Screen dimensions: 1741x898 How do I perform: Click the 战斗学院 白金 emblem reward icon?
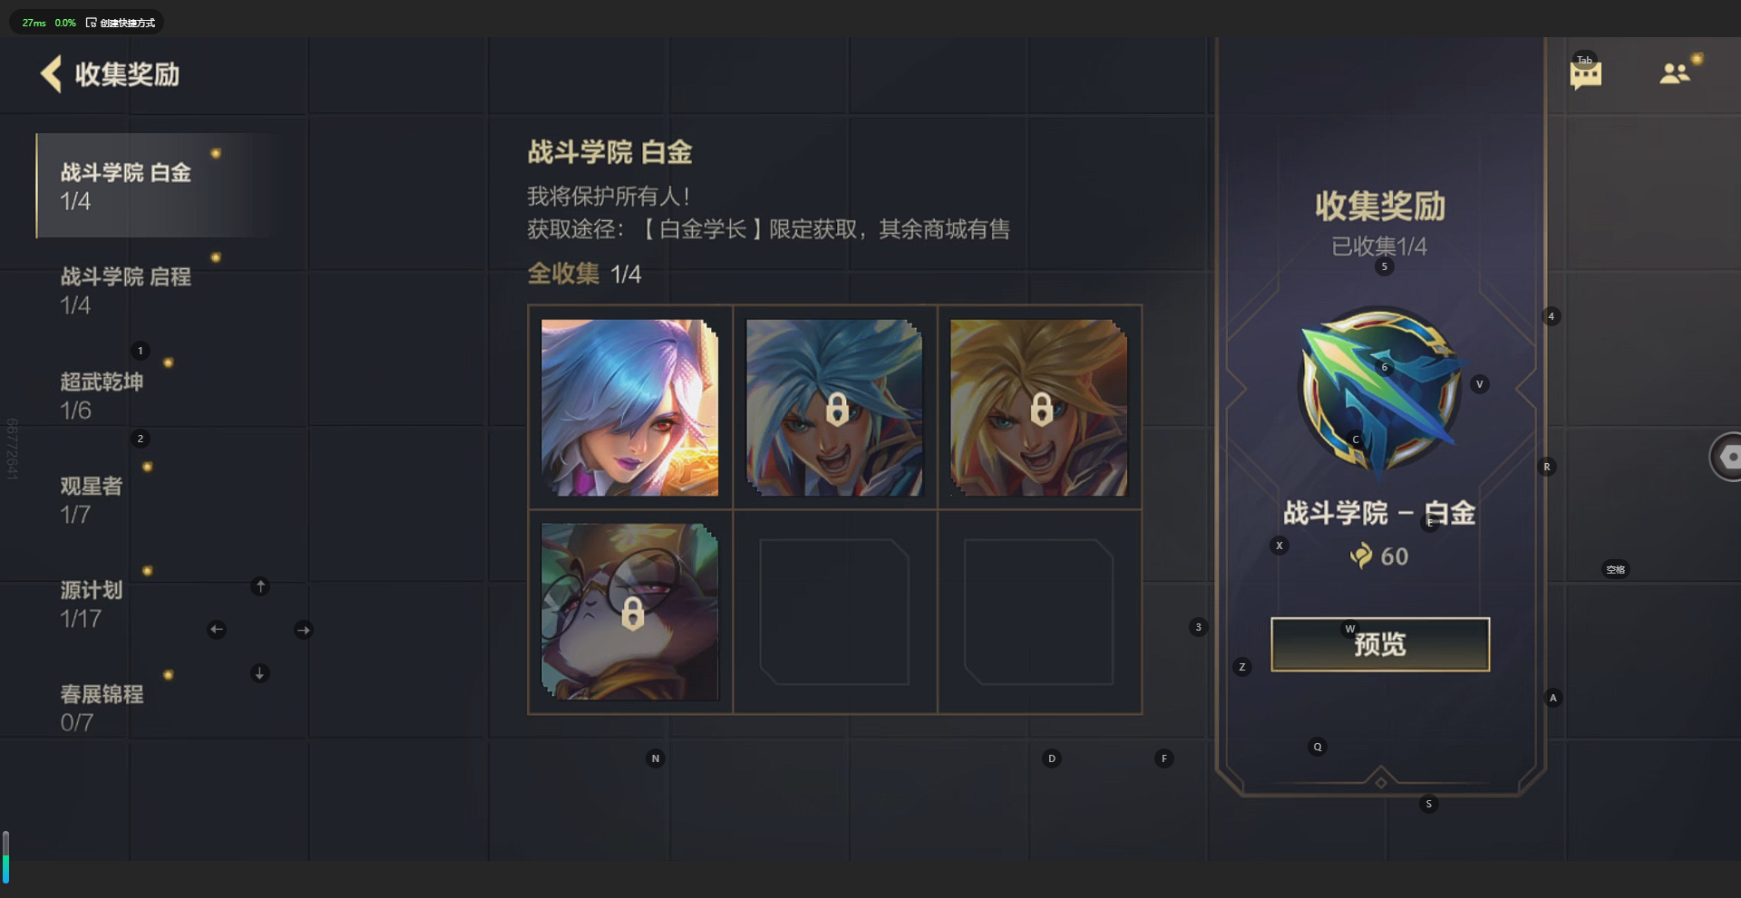coord(1379,391)
